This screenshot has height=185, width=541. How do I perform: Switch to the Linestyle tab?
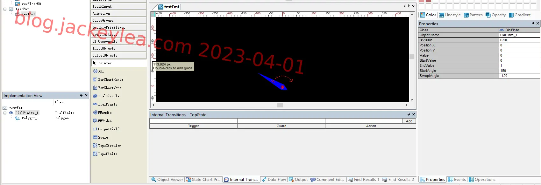pos(450,15)
